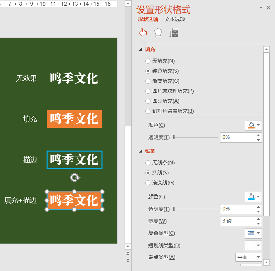Select the plain 鸣季文化 text without effects
The image size is (275, 271).
(74, 78)
